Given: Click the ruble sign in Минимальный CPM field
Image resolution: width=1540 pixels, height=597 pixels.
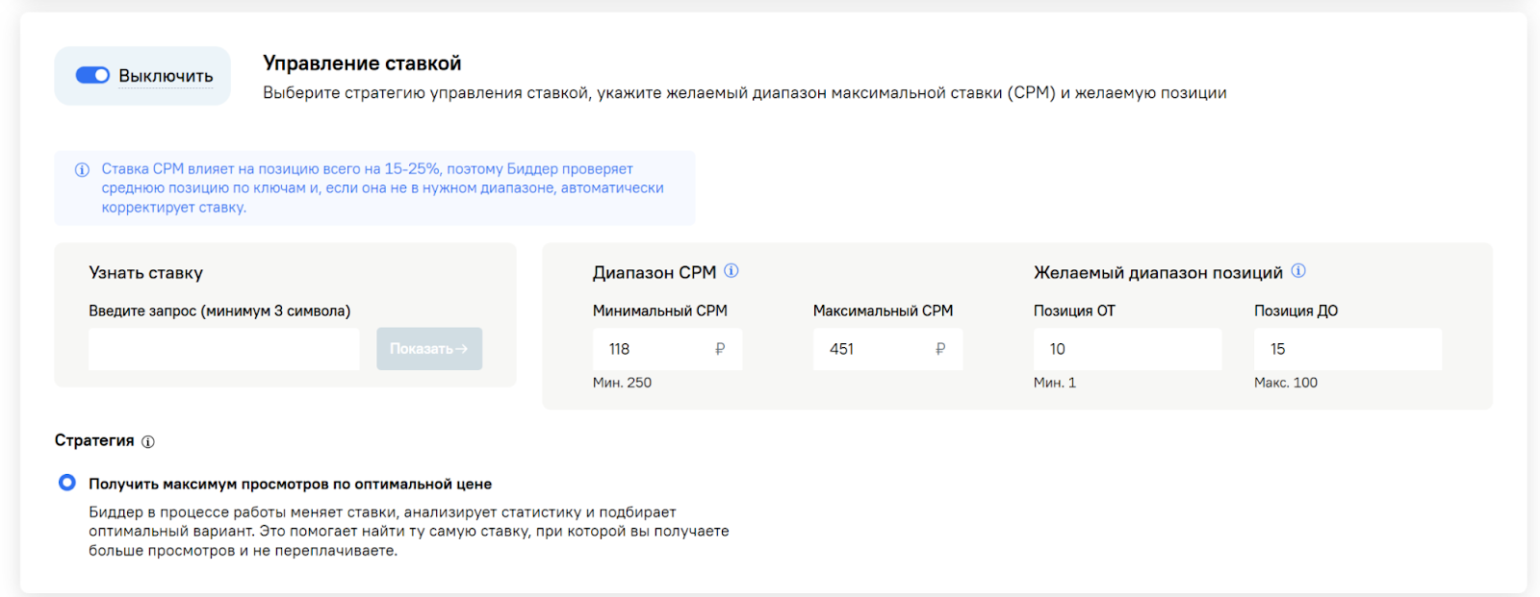Looking at the screenshot, I should (x=720, y=349).
